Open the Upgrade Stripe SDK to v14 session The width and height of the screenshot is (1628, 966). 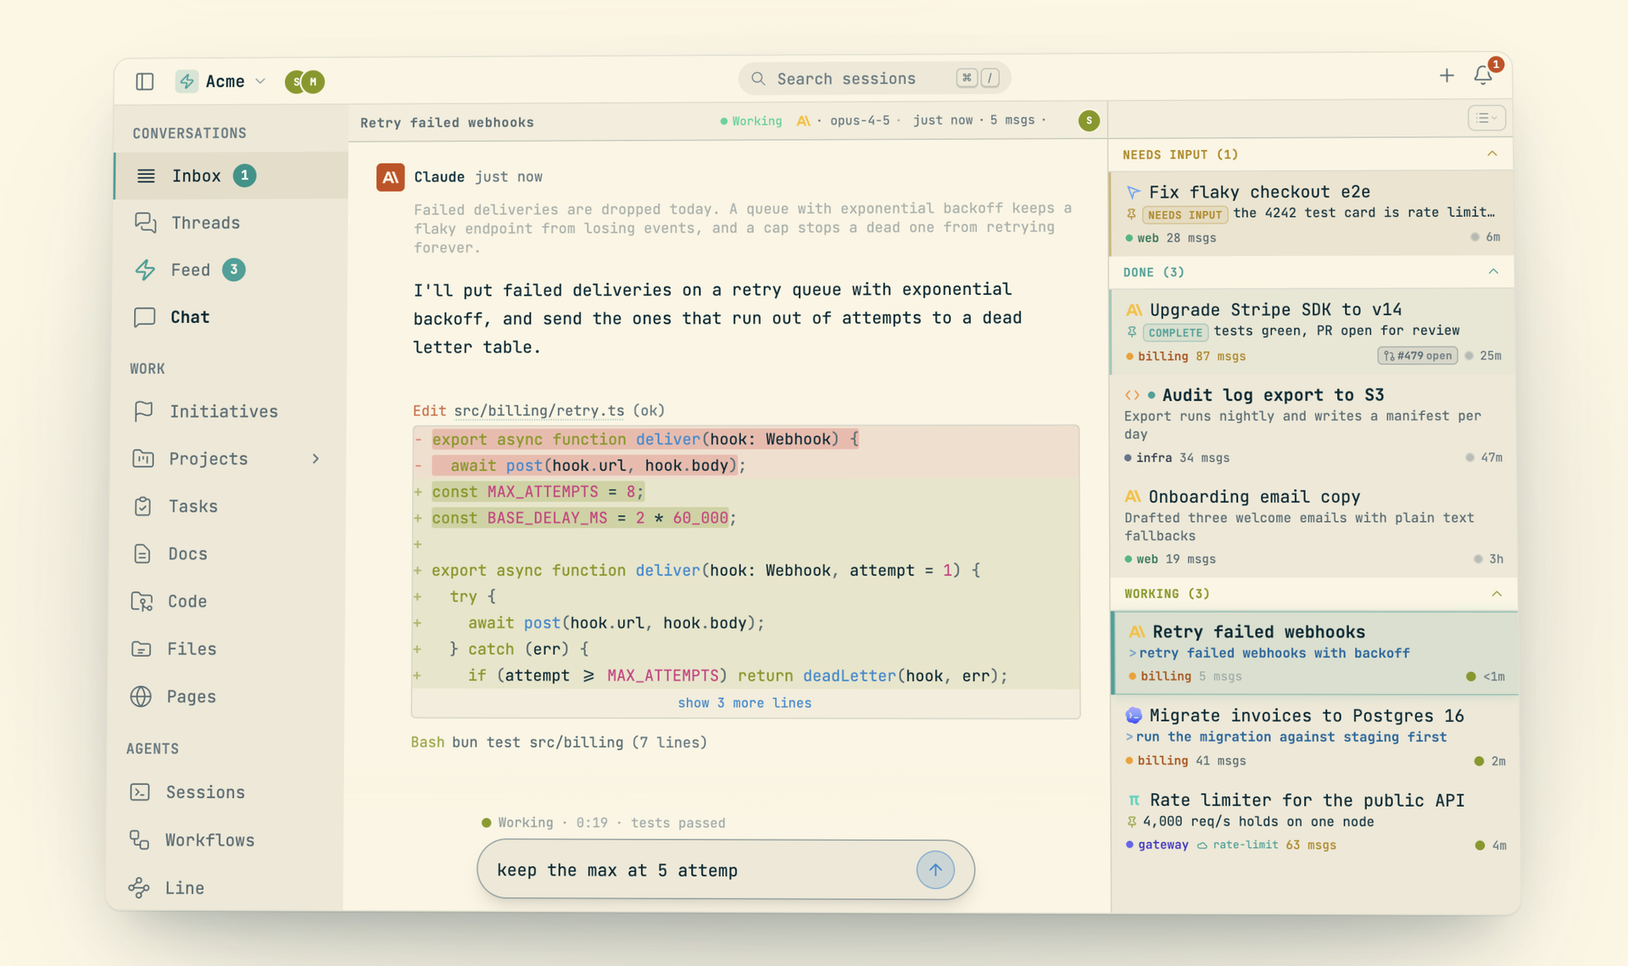click(x=1312, y=331)
